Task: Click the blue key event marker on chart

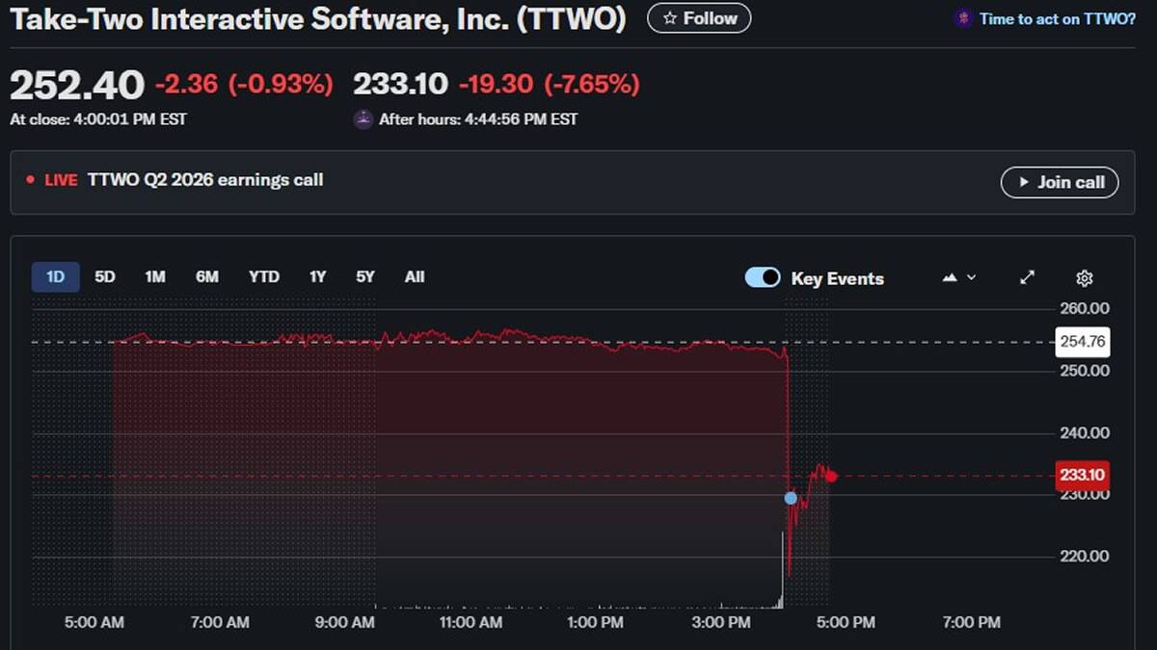Action: pos(791,498)
